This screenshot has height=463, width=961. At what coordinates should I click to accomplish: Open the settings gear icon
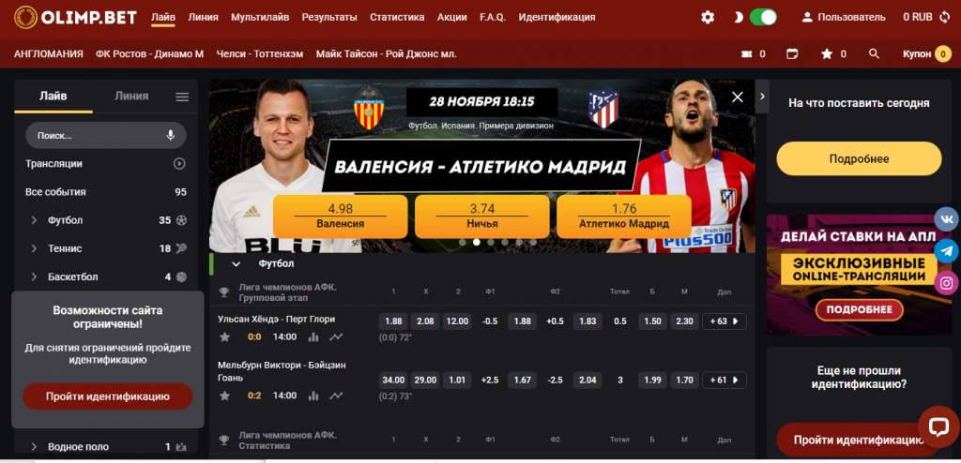[708, 17]
